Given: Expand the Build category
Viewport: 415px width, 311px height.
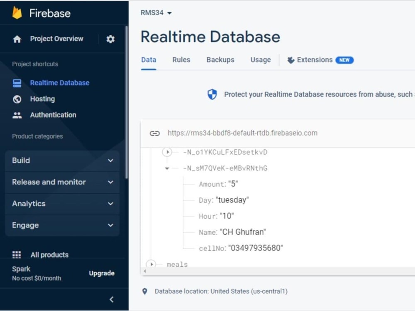Looking at the screenshot, I should 62,160.
